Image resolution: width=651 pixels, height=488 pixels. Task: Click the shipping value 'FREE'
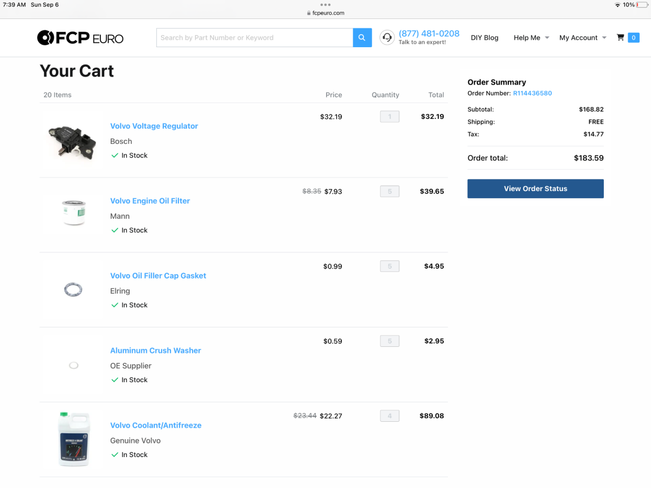(x=596, y=122)
